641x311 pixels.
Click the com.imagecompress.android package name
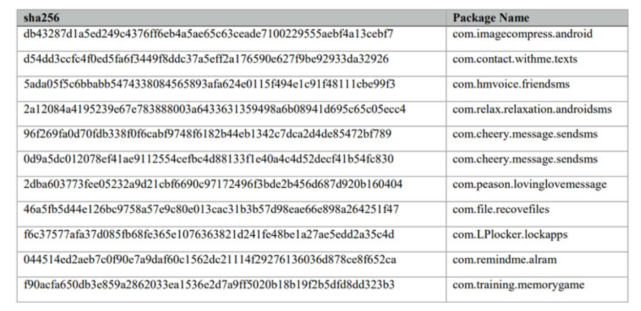coord(522,34)
